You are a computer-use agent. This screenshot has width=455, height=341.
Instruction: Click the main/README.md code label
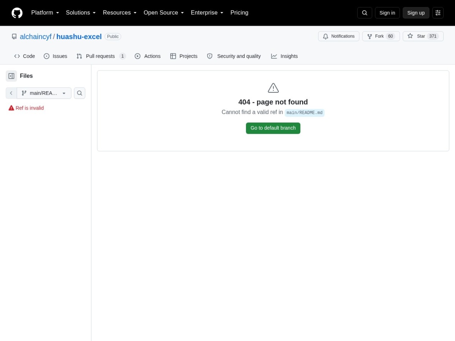304,113
